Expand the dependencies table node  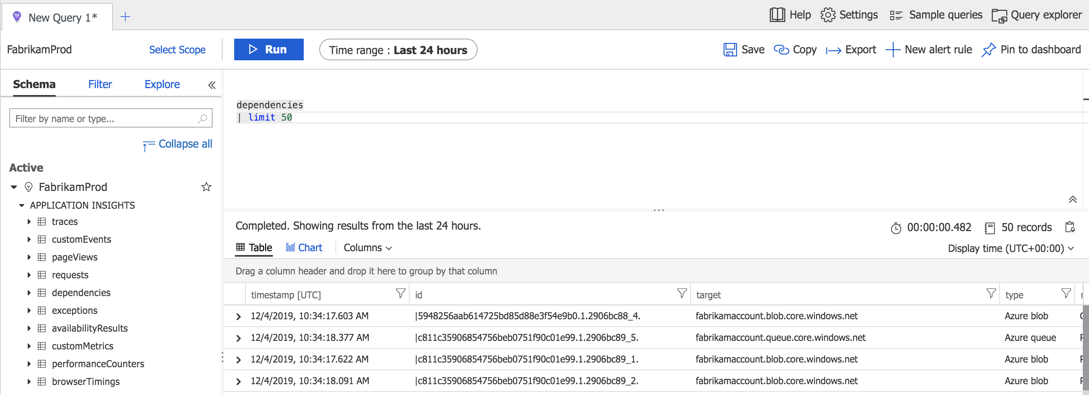pyautogui.click(x=29, y=293)
